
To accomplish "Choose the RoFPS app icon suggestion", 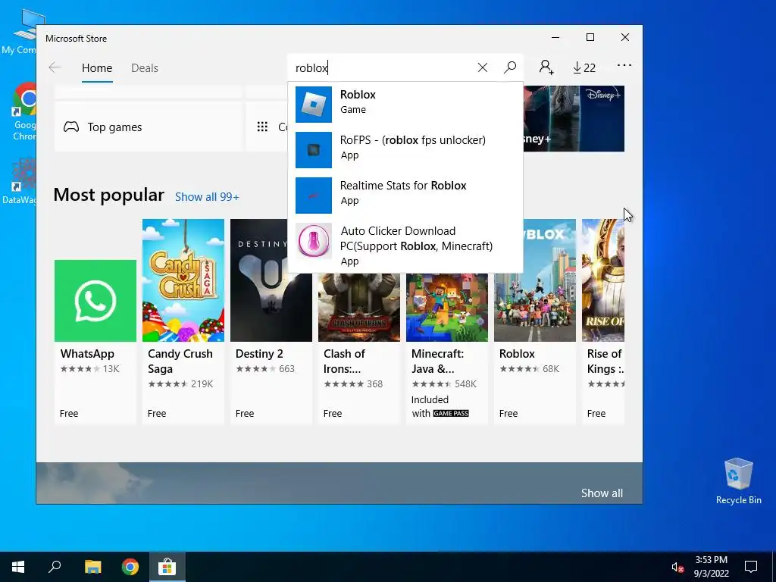I will pos(313,150).
